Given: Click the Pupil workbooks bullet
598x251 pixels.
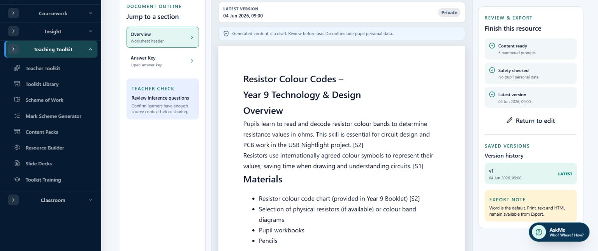Looking at the screenshot, I should [x=281, y=230].
